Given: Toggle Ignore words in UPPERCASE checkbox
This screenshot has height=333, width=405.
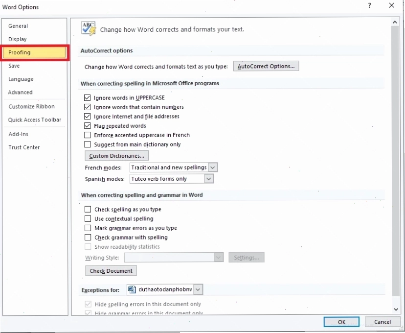Looking at the screenshot, I should 87,98.
